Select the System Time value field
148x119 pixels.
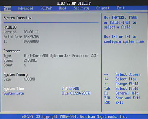(x=70, y=89)
